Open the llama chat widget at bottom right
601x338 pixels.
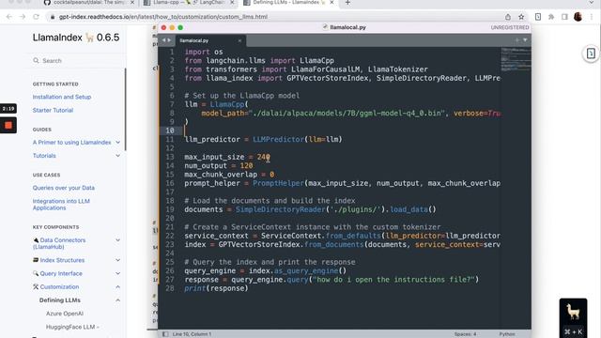coord(573,311)
